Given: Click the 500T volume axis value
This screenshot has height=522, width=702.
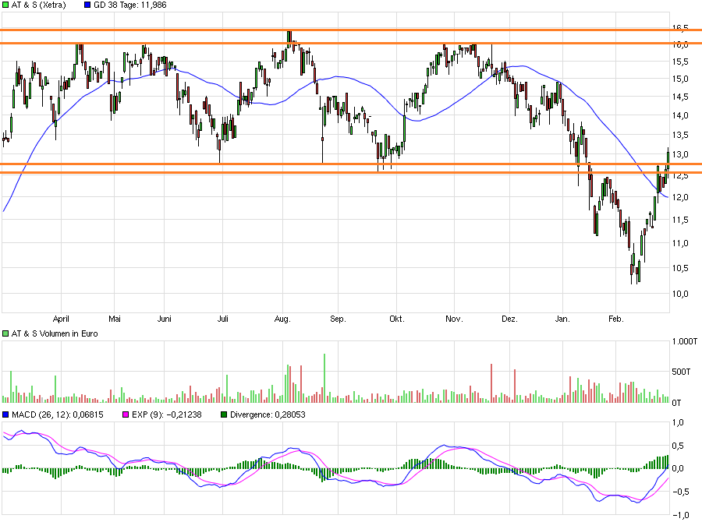Looking at the screenshot, I should coord(681,372).
